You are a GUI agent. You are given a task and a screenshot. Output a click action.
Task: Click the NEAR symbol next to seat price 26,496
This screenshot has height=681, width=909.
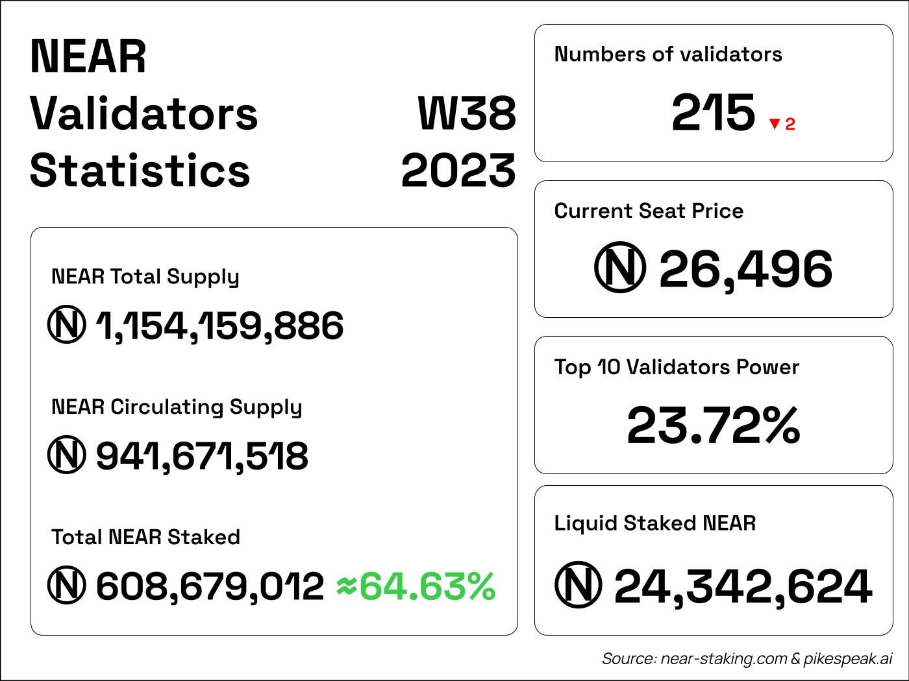coord(620,268)
